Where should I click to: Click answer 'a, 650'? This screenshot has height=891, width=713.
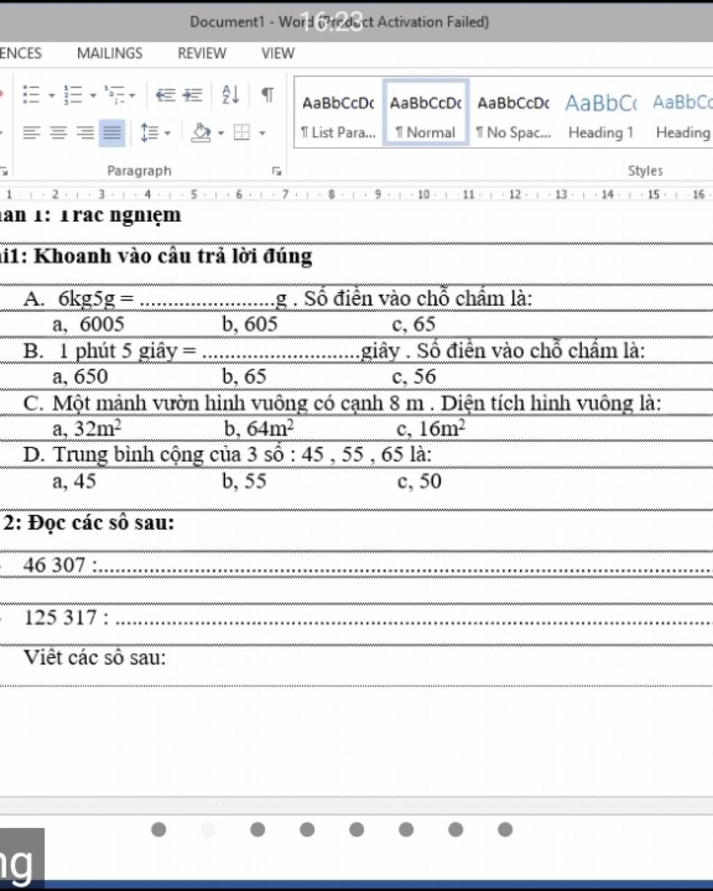[x=80, y=377]
